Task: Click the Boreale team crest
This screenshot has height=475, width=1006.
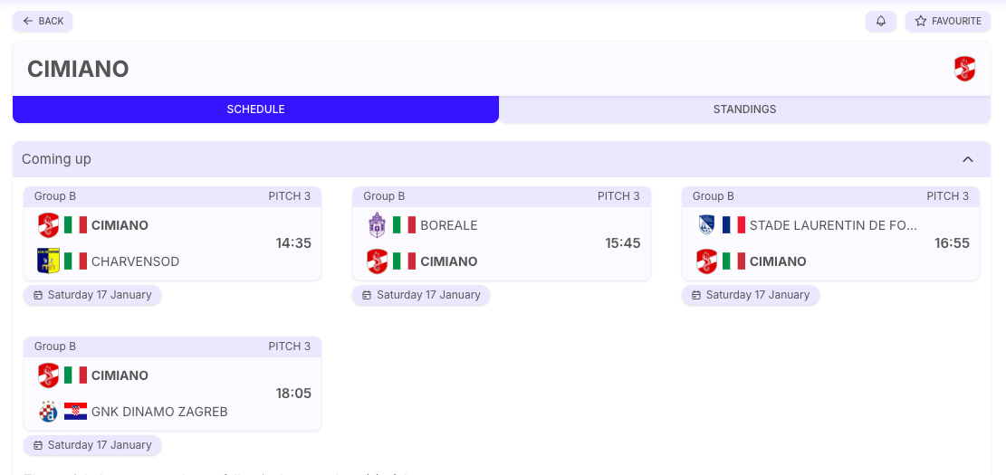Action: 377,225
